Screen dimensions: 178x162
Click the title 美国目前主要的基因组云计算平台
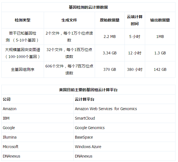(88, 90)
